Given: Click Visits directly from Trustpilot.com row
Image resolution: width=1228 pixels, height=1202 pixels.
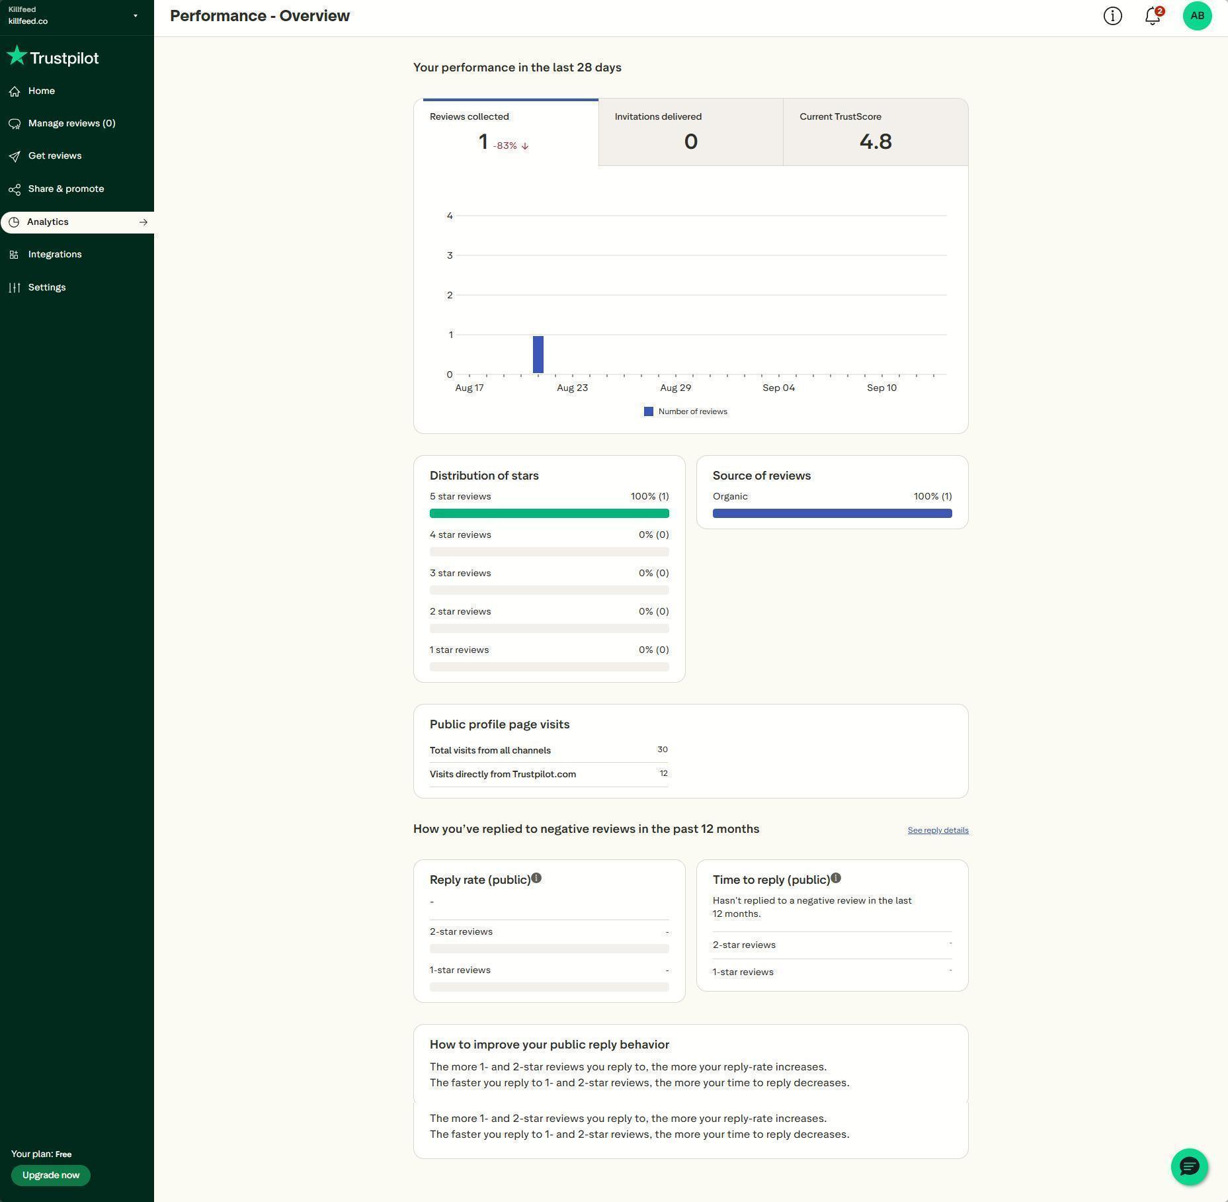Looking at the screenshot, I should (549, 774).
